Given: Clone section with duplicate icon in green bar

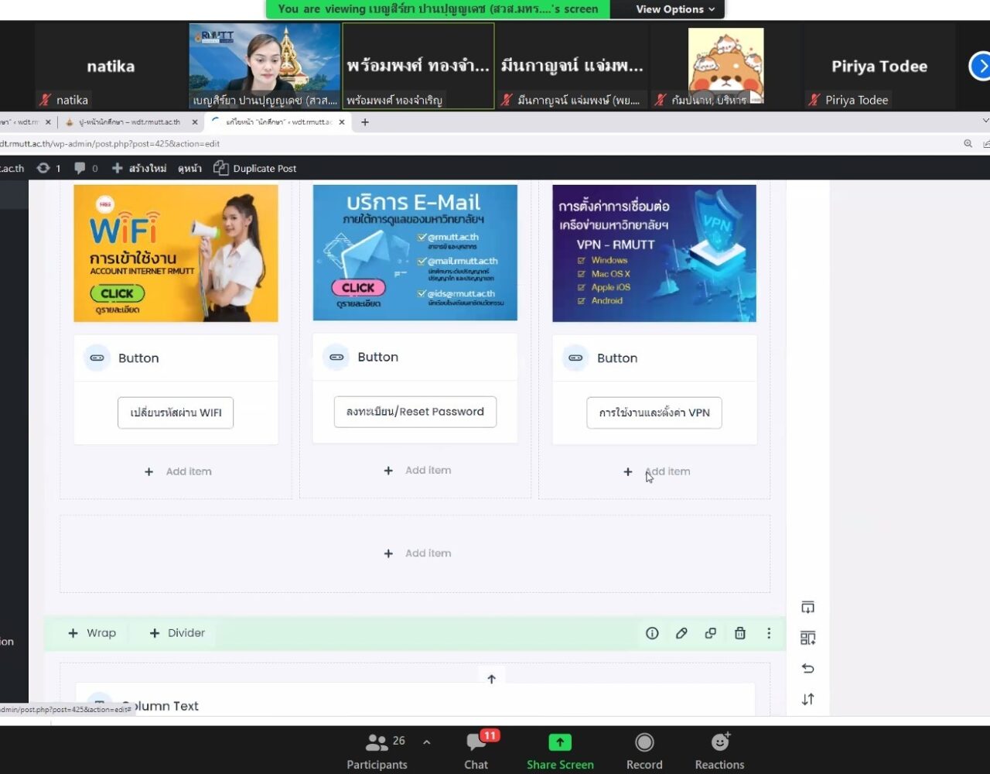Looking at the screenshot, I should point(711,633).
